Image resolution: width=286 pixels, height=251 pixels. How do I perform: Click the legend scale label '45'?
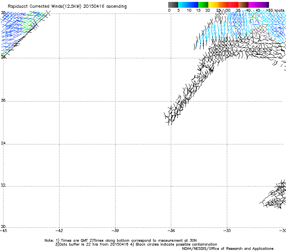click(258, 10)
